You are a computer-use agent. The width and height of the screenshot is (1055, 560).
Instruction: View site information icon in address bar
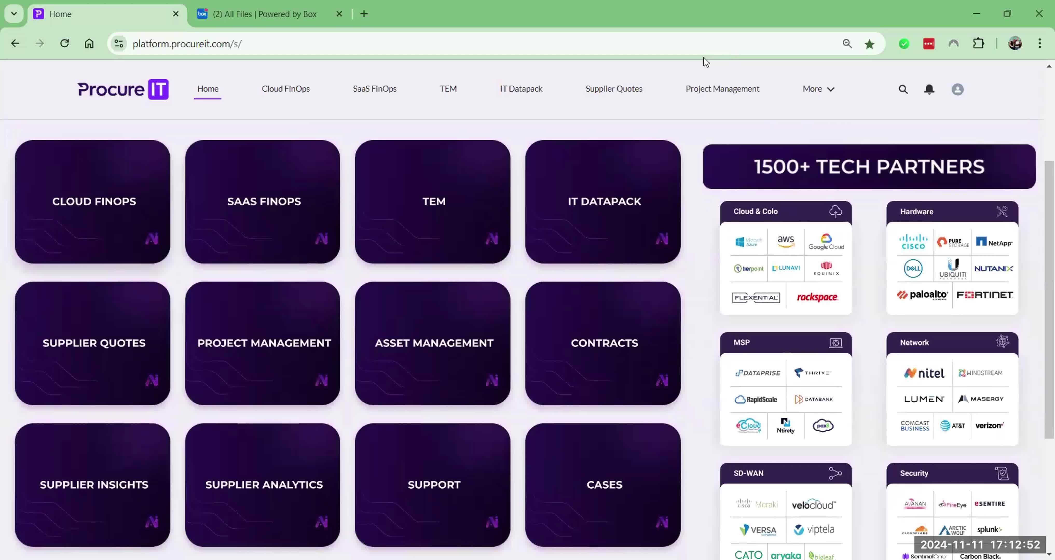pyautogui.click(x=119, y=43)
